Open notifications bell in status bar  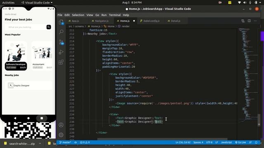[x=256, y=142]
